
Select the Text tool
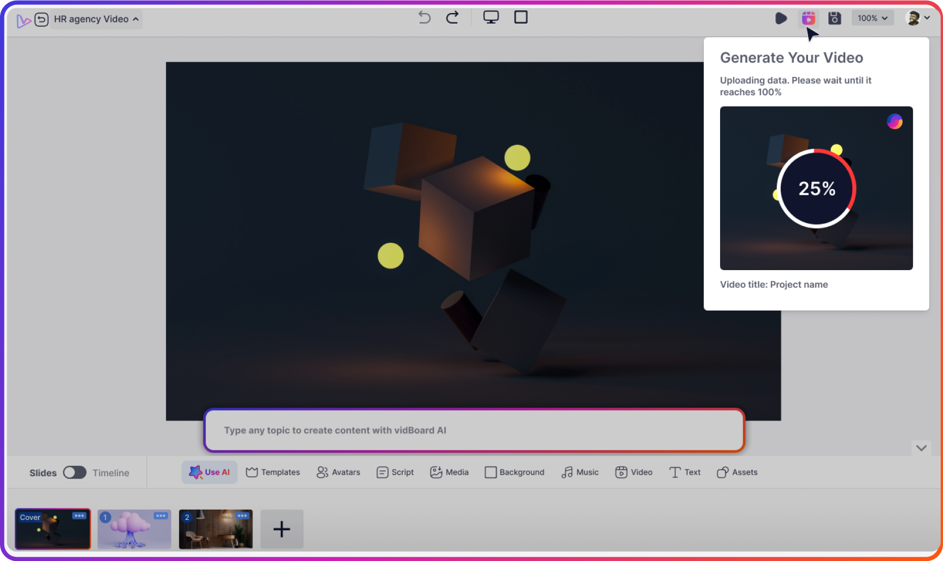[685, 472]
